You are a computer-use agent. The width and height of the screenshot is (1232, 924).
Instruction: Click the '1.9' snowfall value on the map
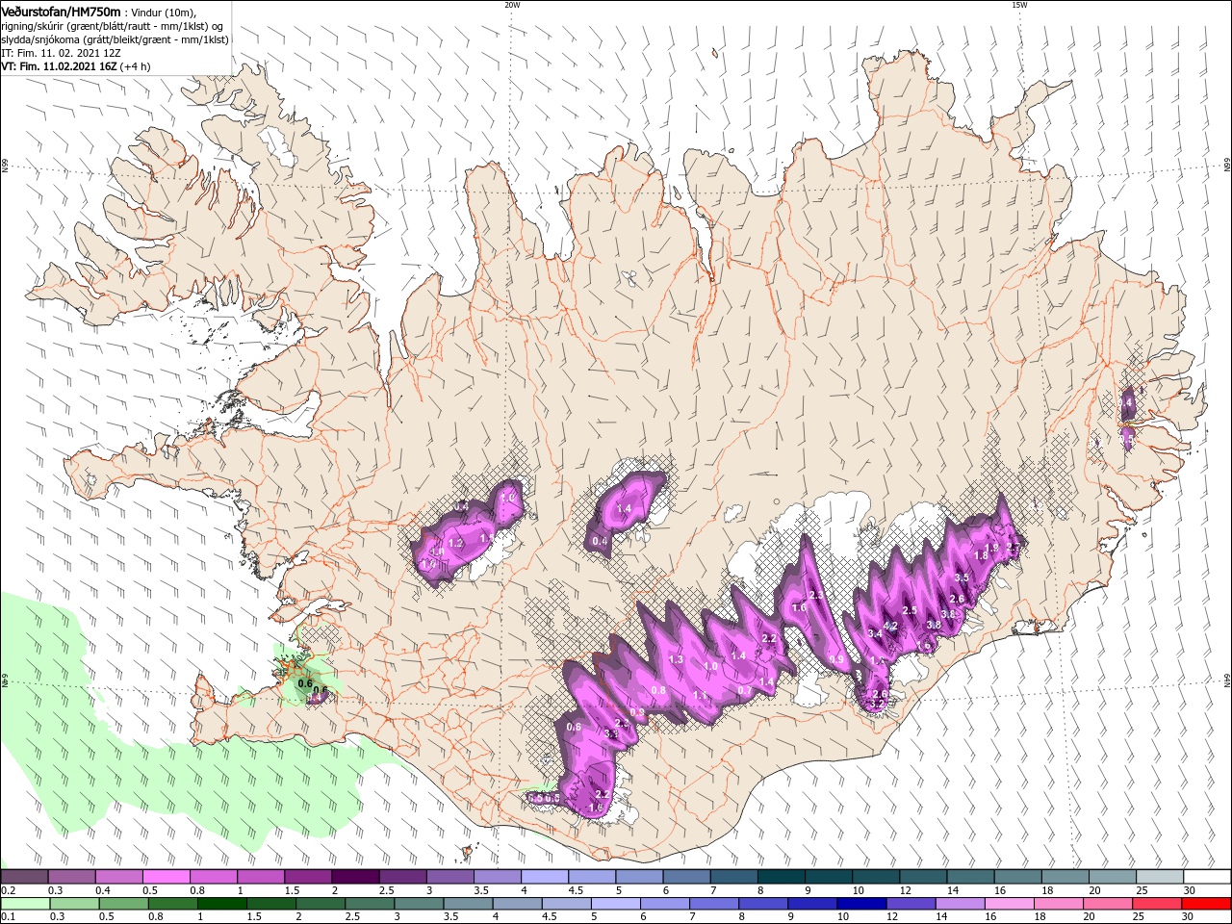pos(992,547)
